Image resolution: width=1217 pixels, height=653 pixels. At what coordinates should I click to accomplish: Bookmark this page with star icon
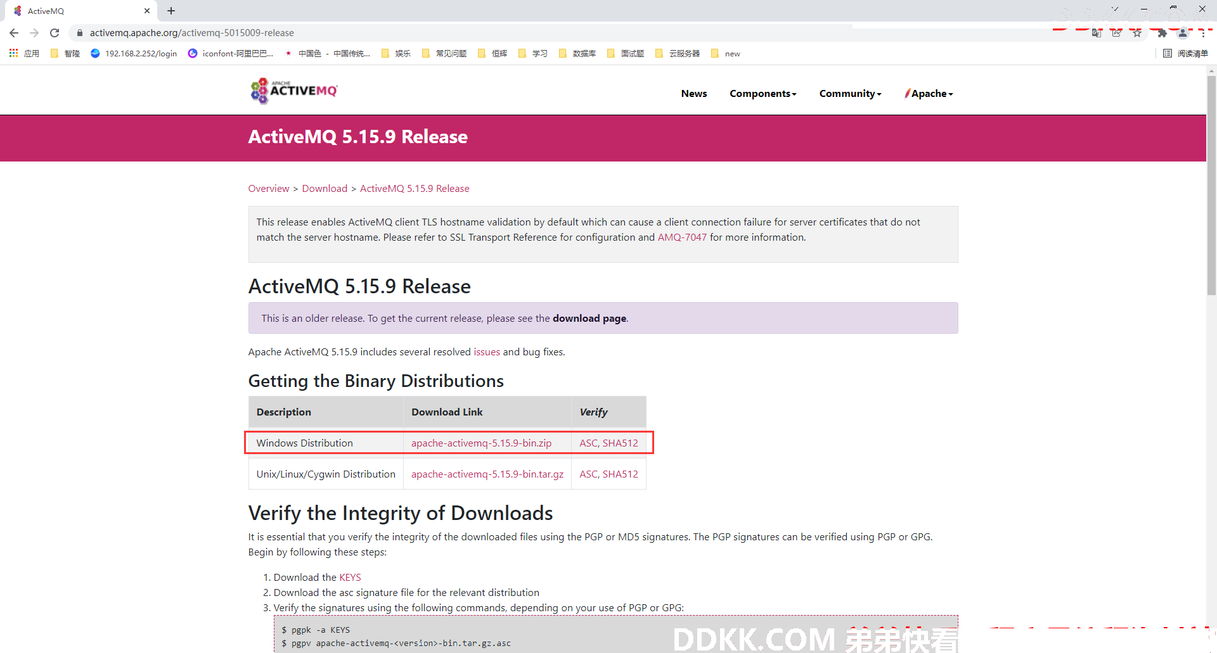coord(1137,33)
